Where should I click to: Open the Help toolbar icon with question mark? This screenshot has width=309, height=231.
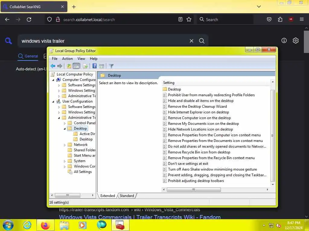point(94,66)
